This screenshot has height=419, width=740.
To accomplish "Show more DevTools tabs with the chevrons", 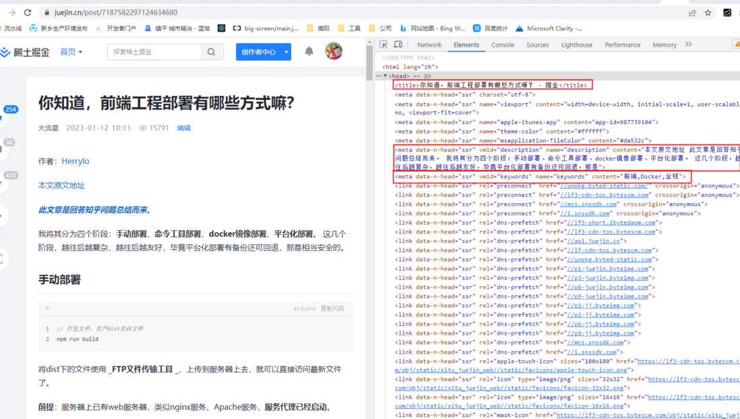I will pos(689,45).
